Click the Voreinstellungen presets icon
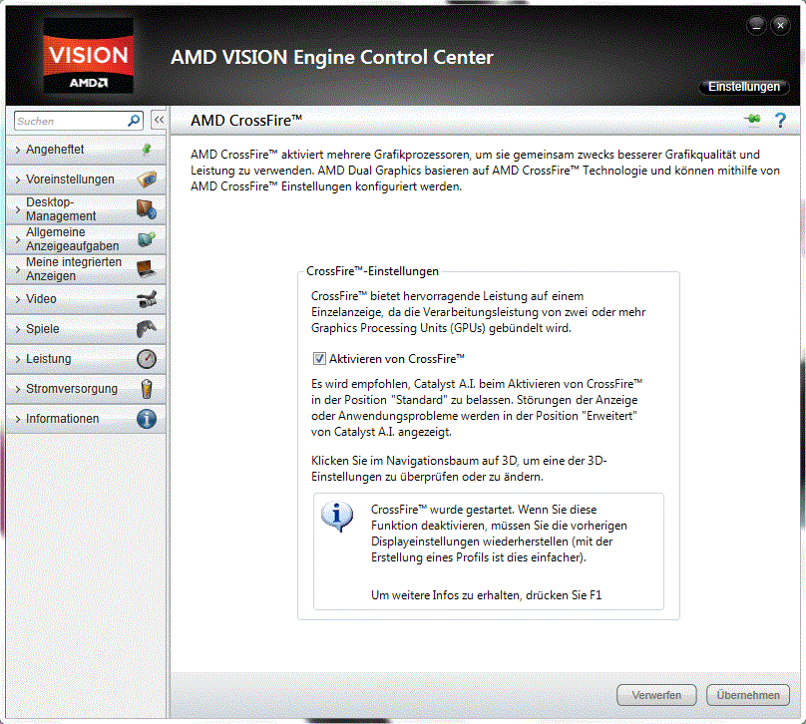This screenshot has height=724, width=806. (147, 180)
